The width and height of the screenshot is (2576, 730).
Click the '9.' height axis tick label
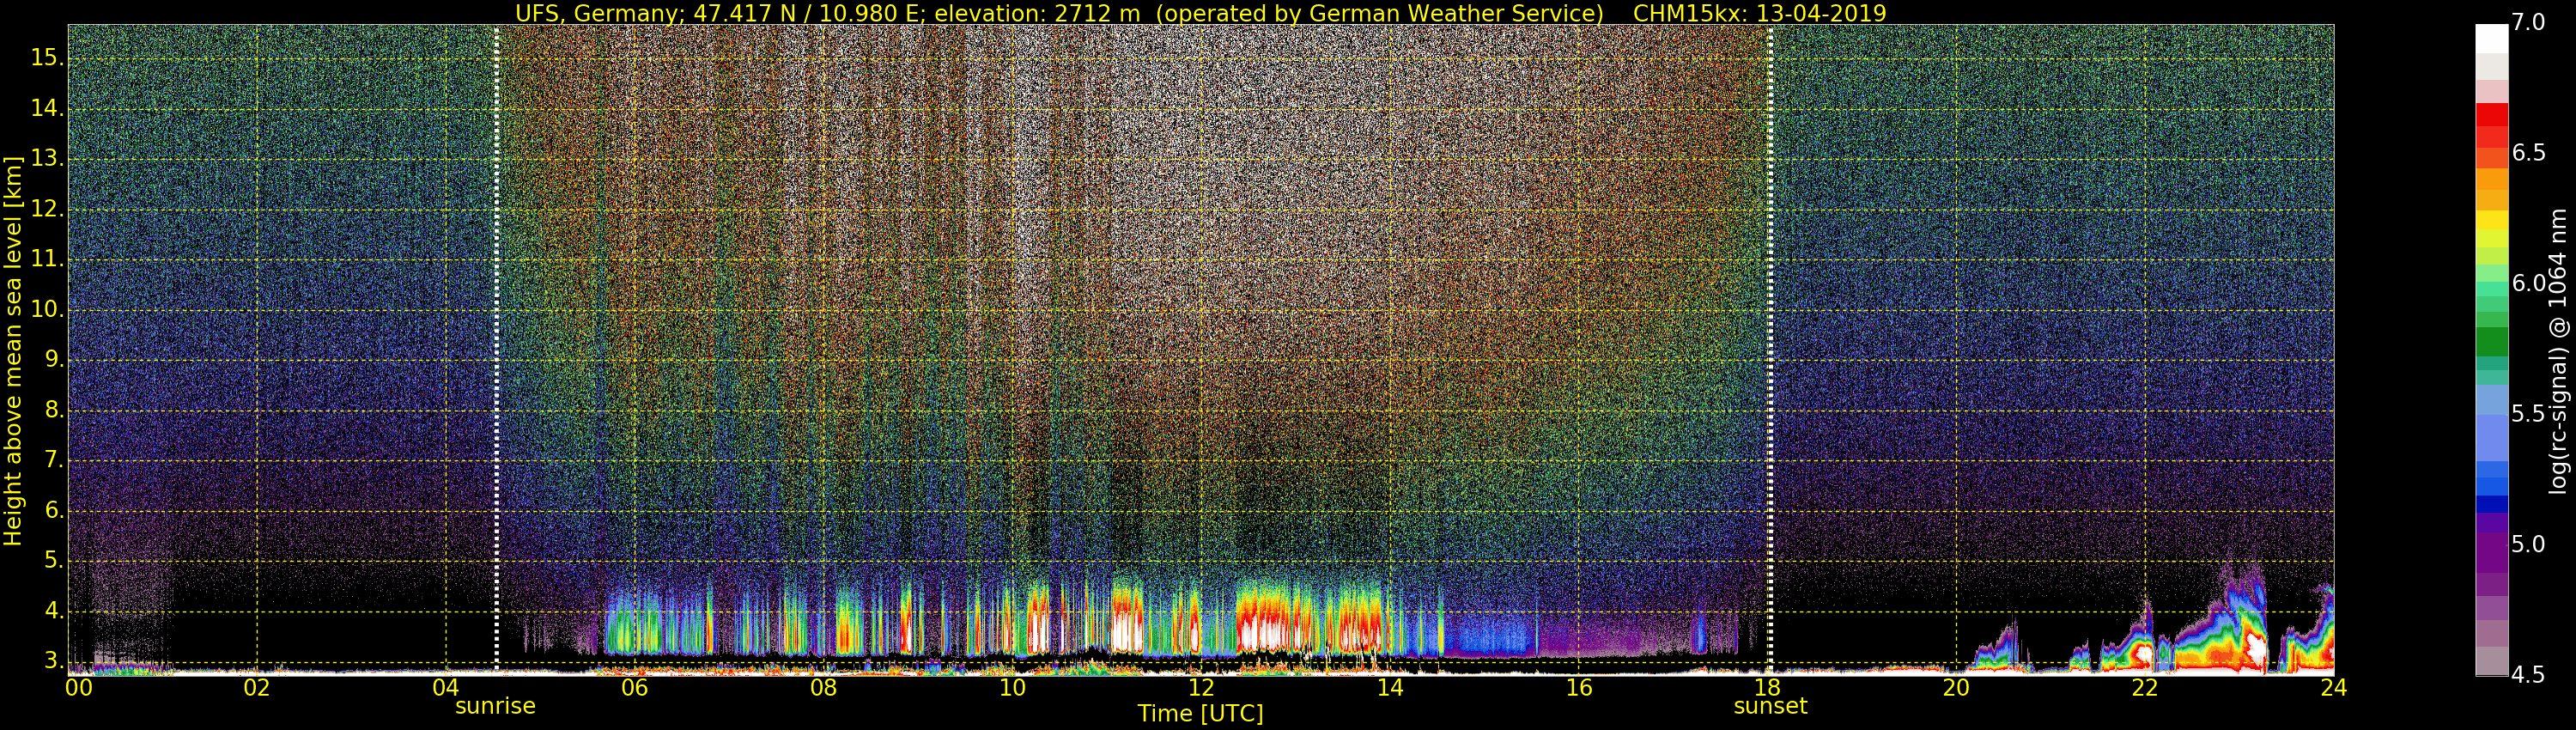(52, 360)
